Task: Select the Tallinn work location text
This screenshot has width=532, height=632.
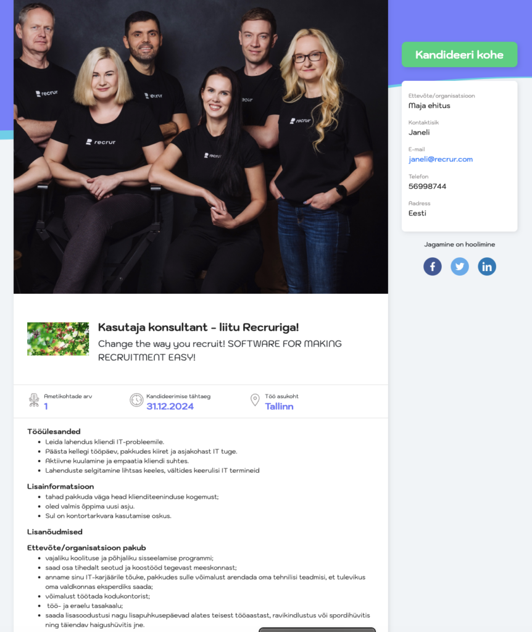Action: click(x=279, y=406)
